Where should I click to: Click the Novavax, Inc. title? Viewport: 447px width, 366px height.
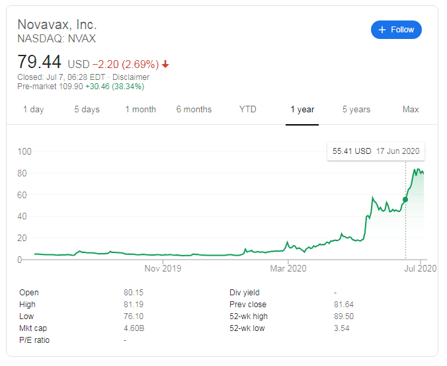[x=57, y=24]
